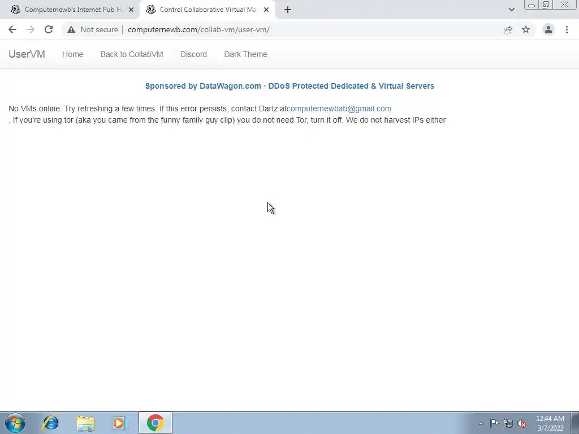Close the Control Collaborative Virtual Machines tab
579x434 pixels.
pos(266,10)
